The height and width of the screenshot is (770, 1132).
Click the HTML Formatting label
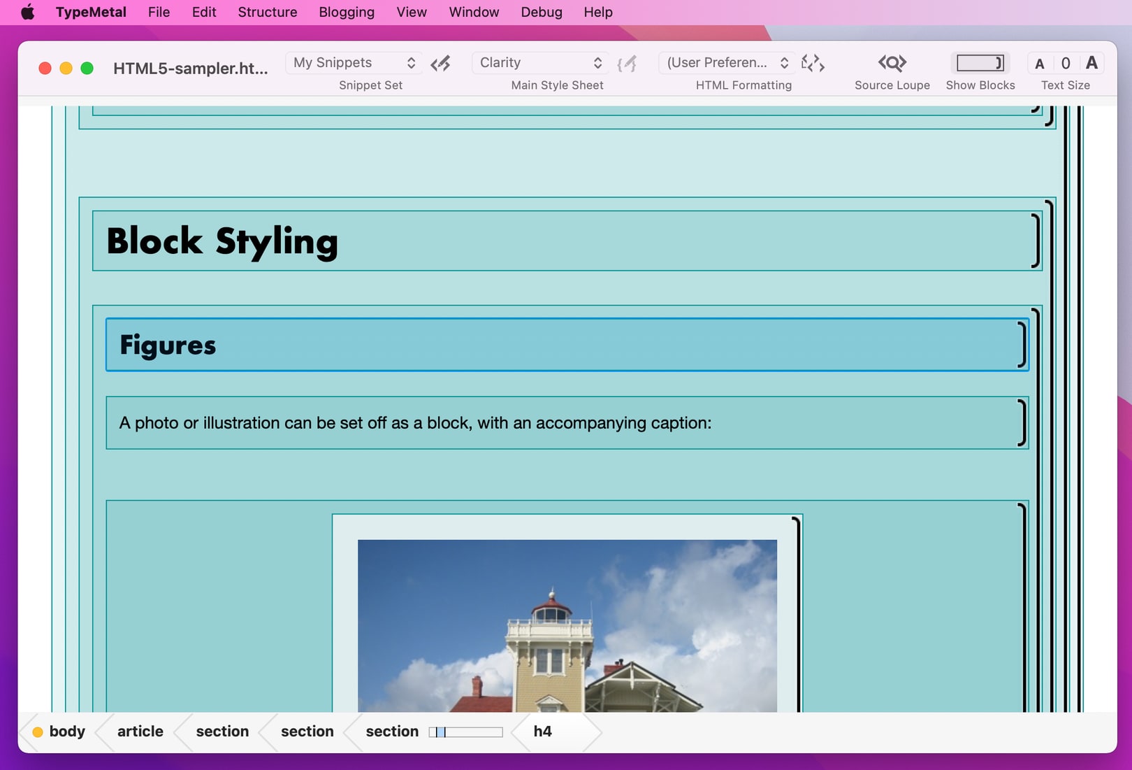[x=744, y=85]
